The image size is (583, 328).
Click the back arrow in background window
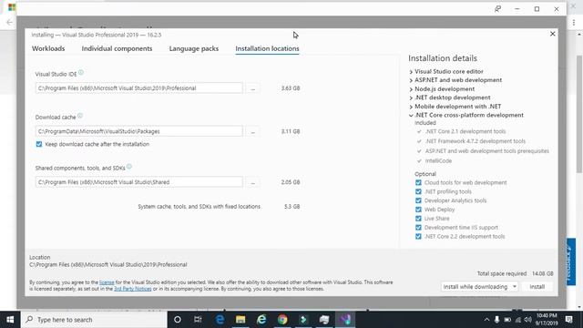(x=9, y=22)
